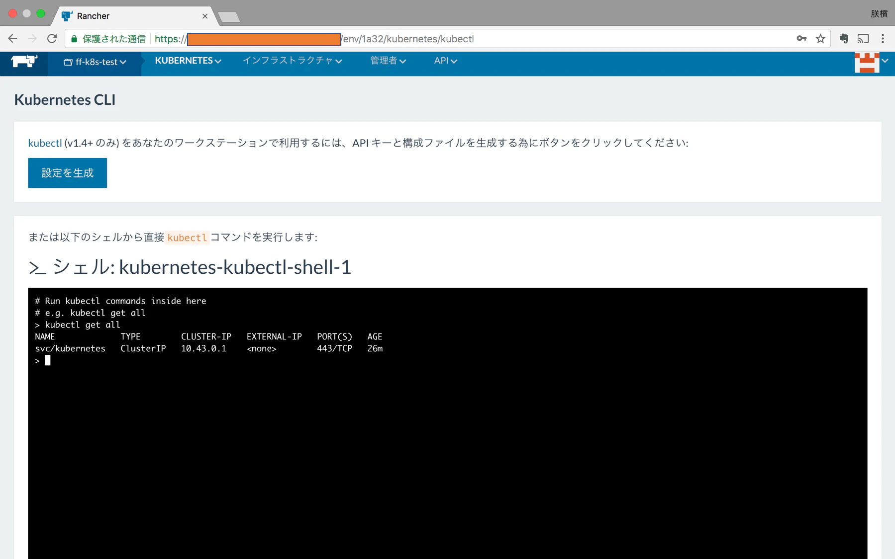Screen dimensions: 895x559
Task: Click the user avatar icon
Action: 867,62
